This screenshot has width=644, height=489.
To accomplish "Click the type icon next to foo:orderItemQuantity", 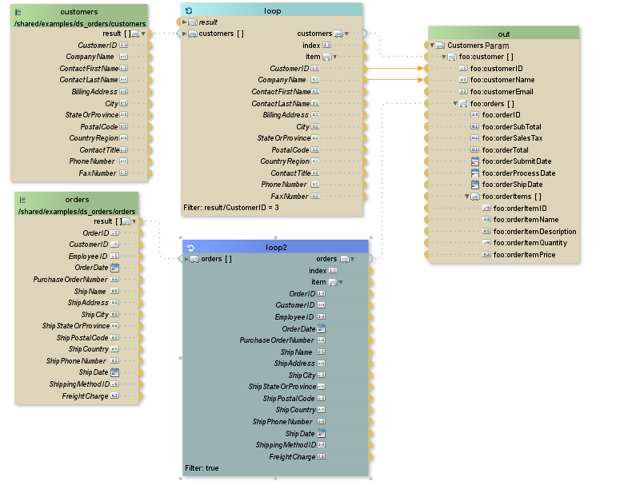I will (486, 242).
